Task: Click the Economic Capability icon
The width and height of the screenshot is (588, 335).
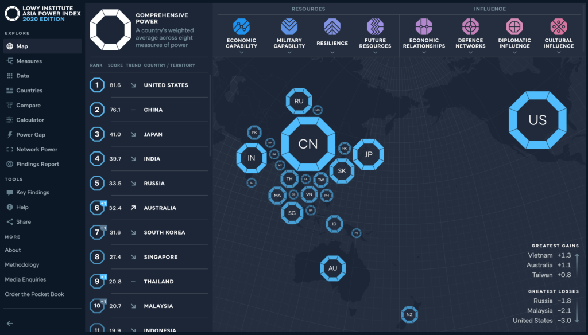Action: pos(242,26)
